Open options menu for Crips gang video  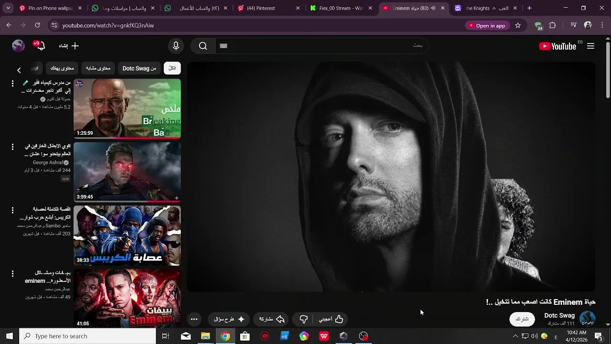click(x=12, y=210)
